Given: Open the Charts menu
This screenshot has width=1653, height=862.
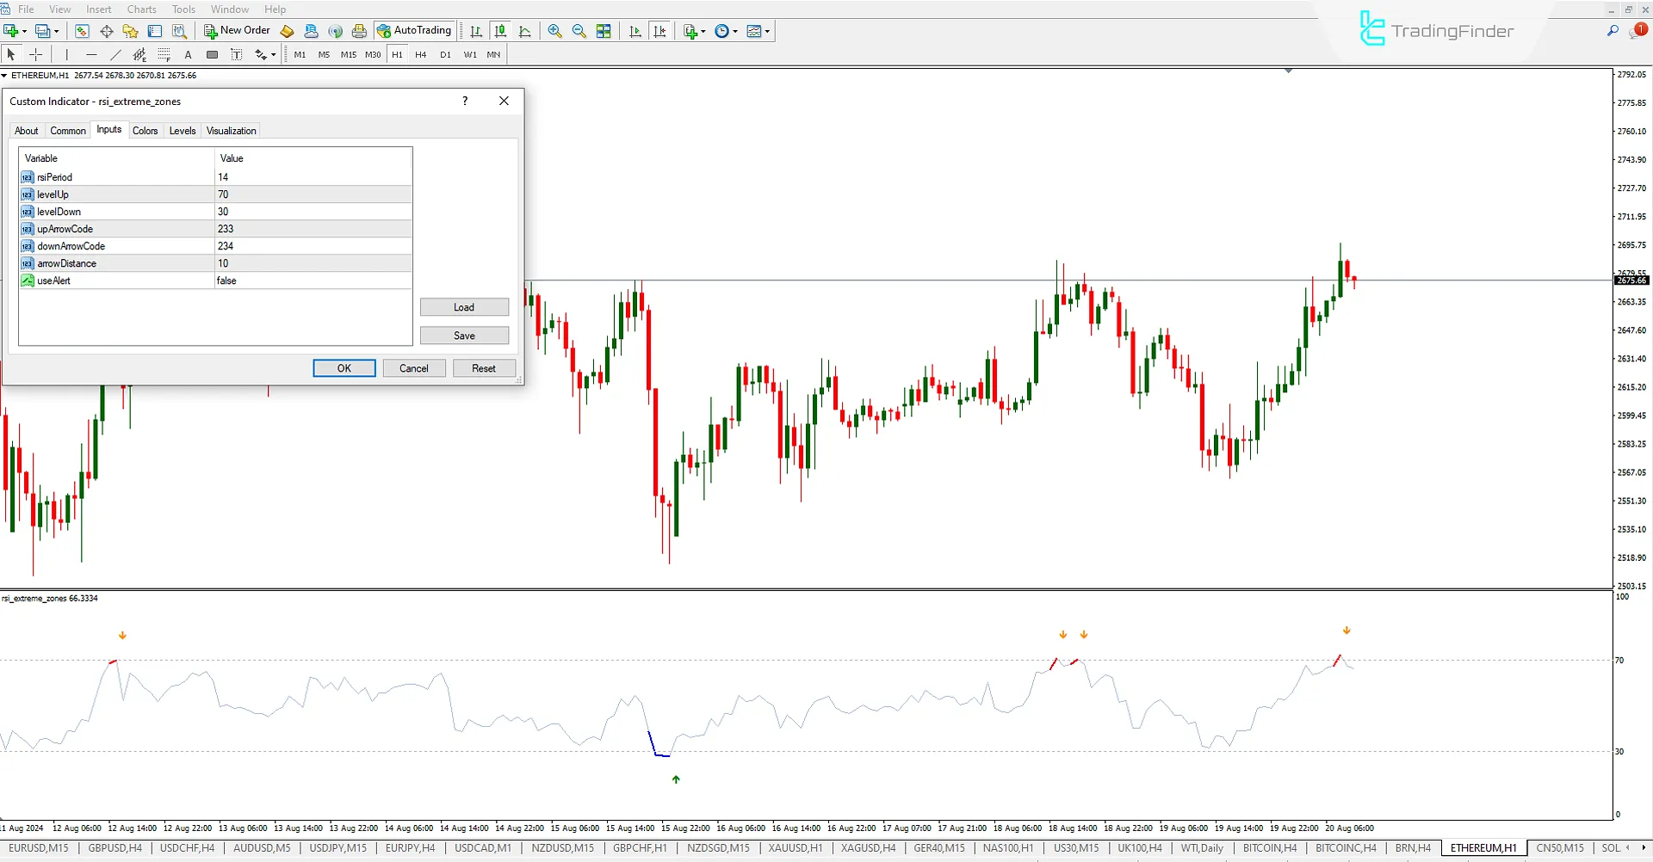Looking at the screenshot, I should click(141, 9).
